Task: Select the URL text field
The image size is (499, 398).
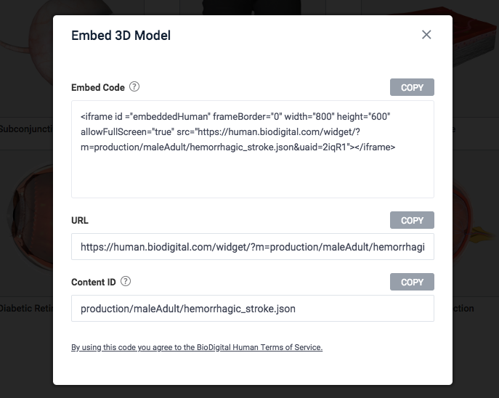Action: (x=253, y=246)
